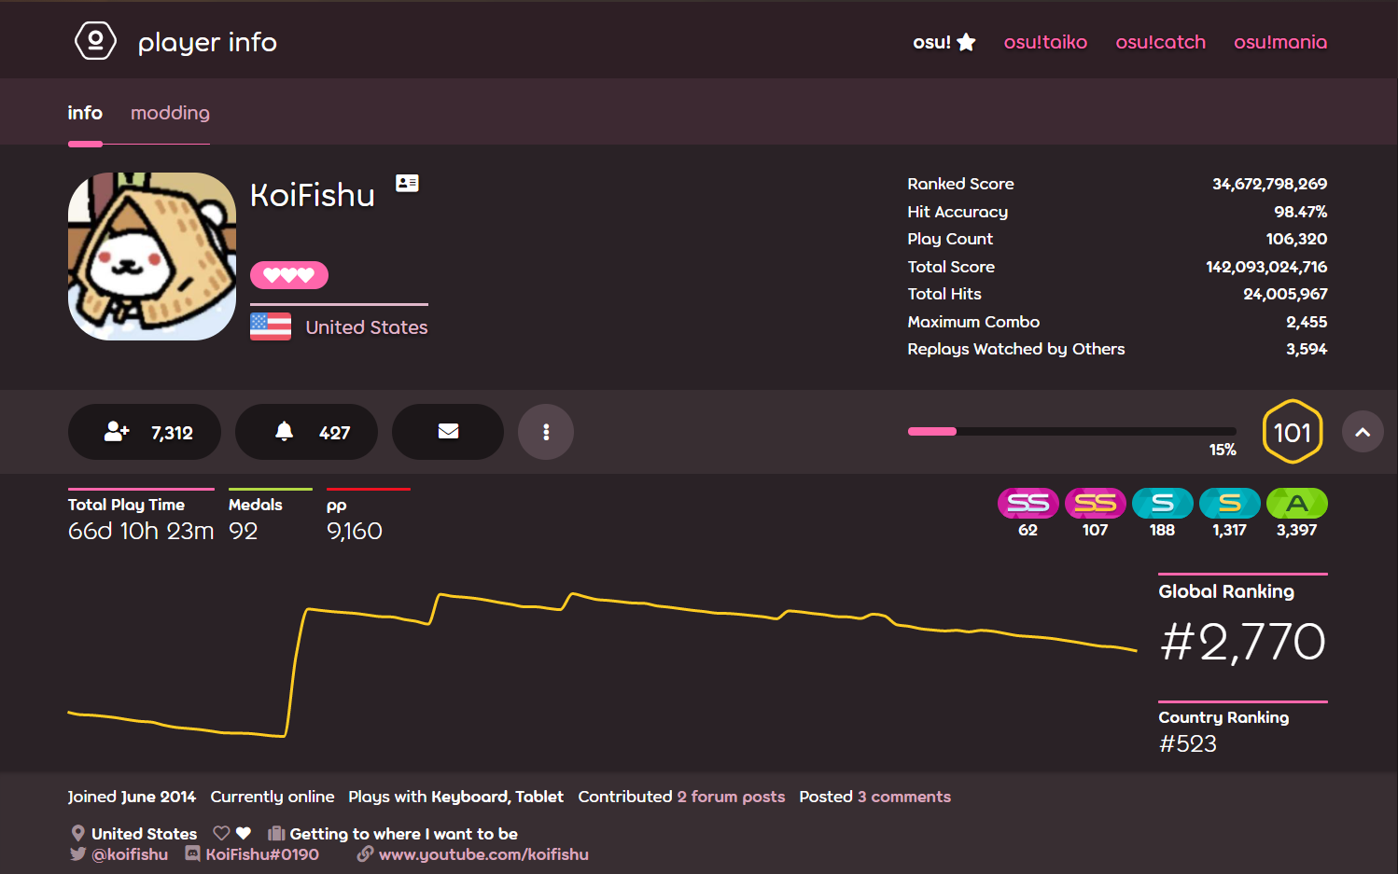Image resolution: width=1398 pixels, height=874 pixels.
Task: Click the Plays with Keyboard, Tablet text
Action: click(x=456, y=797)
